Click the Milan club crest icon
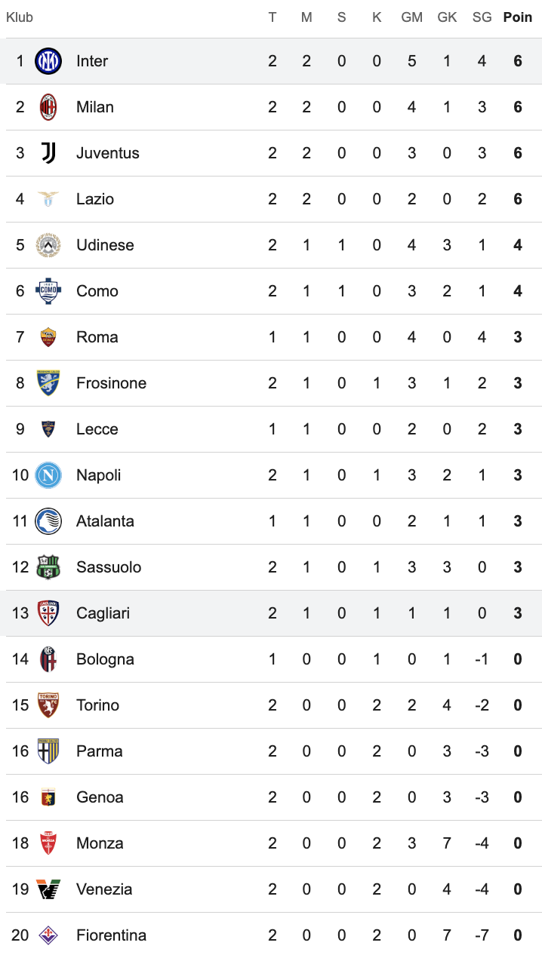 click(48, 107)
